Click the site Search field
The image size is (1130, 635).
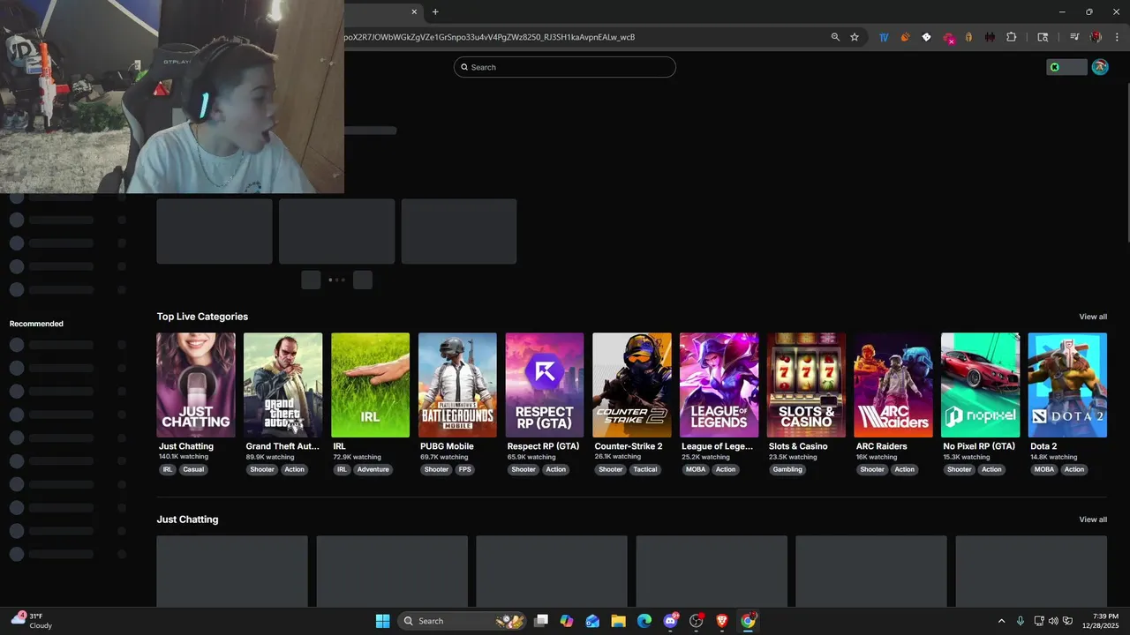pos(565,67)
